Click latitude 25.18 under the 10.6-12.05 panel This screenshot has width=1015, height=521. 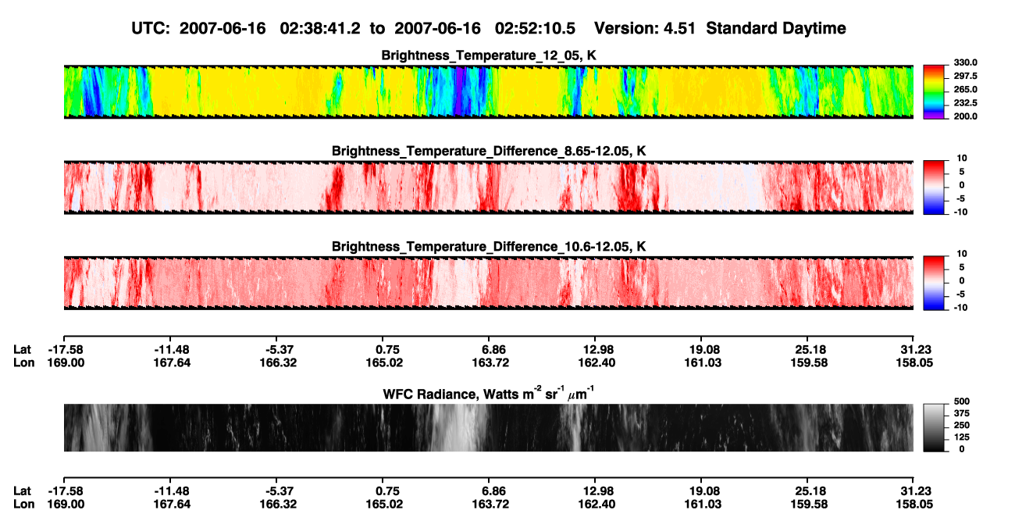808,349
